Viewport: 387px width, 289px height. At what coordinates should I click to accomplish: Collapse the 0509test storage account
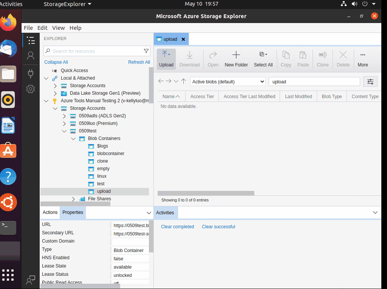pyautogui.click(x=64, y=131)
